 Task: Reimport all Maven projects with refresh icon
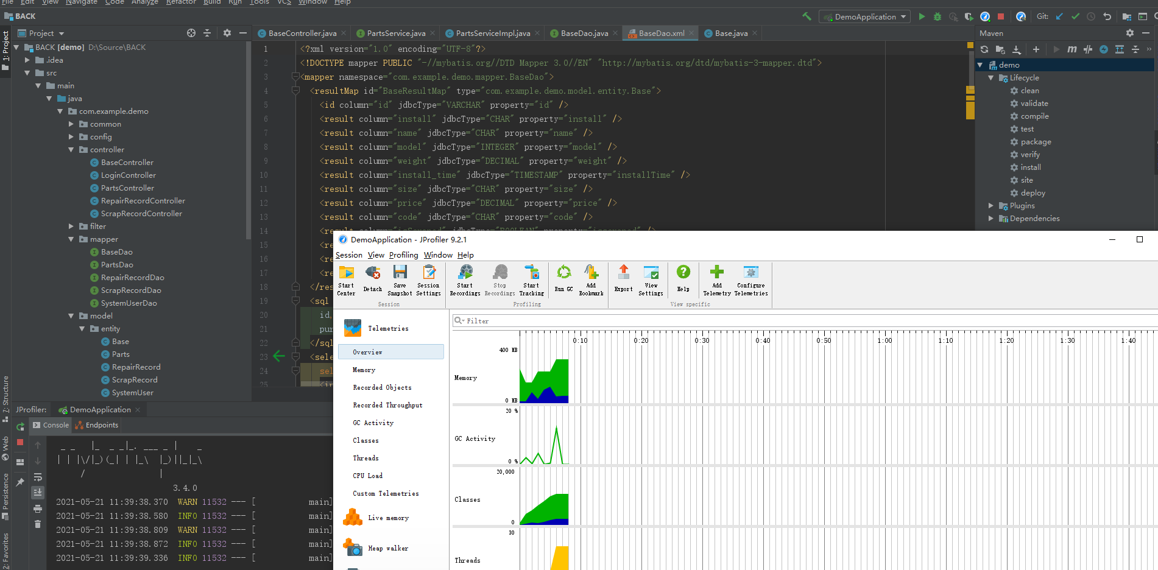pos(984,49)
